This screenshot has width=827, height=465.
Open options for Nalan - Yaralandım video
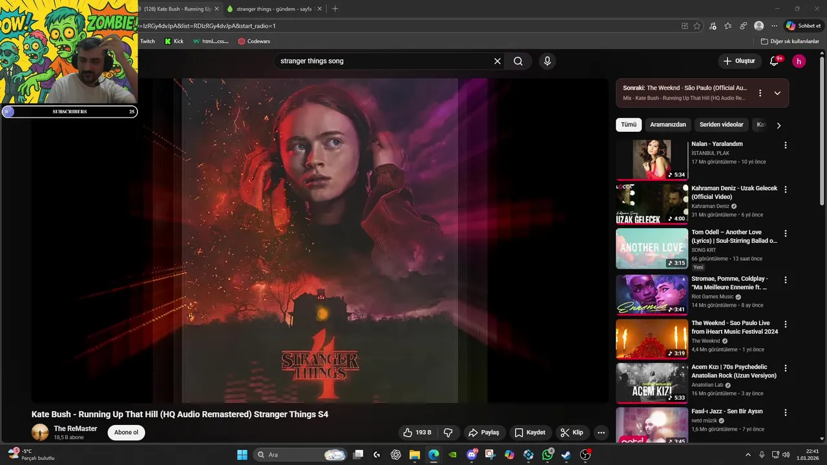(786, 145)
